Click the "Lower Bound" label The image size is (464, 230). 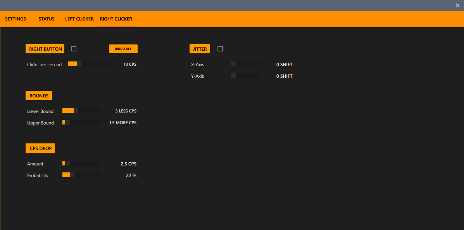point(40,111)
